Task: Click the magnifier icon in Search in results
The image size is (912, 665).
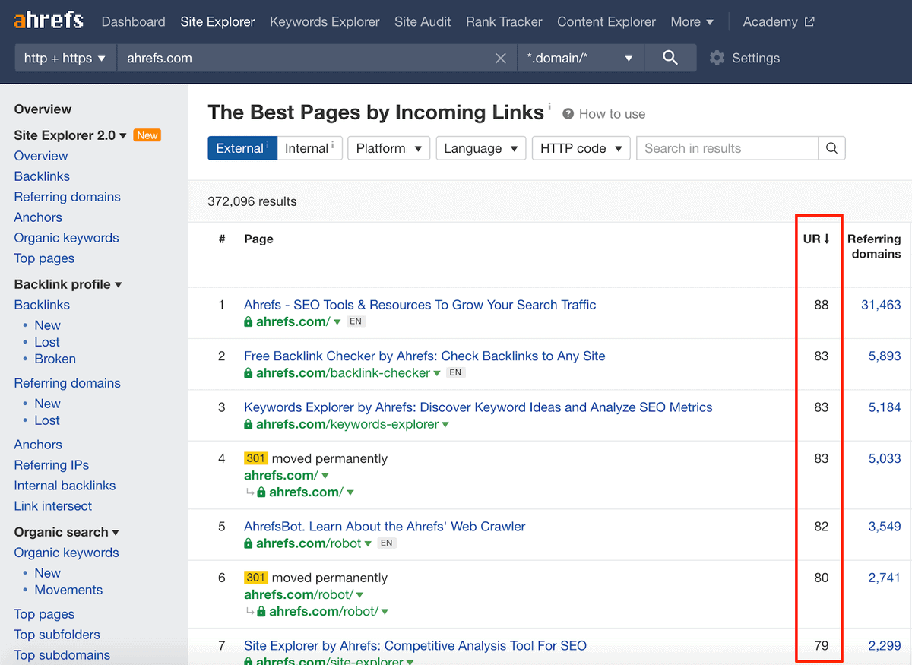Action: coord(831,148)
